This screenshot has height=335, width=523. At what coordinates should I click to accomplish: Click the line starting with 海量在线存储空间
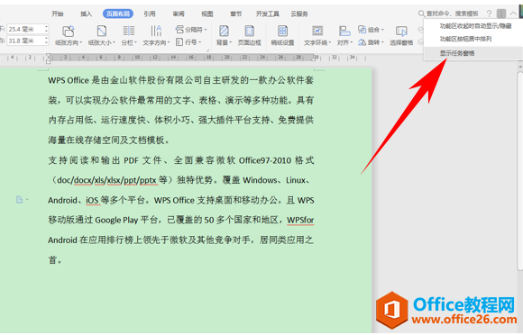tap(109, 140)
